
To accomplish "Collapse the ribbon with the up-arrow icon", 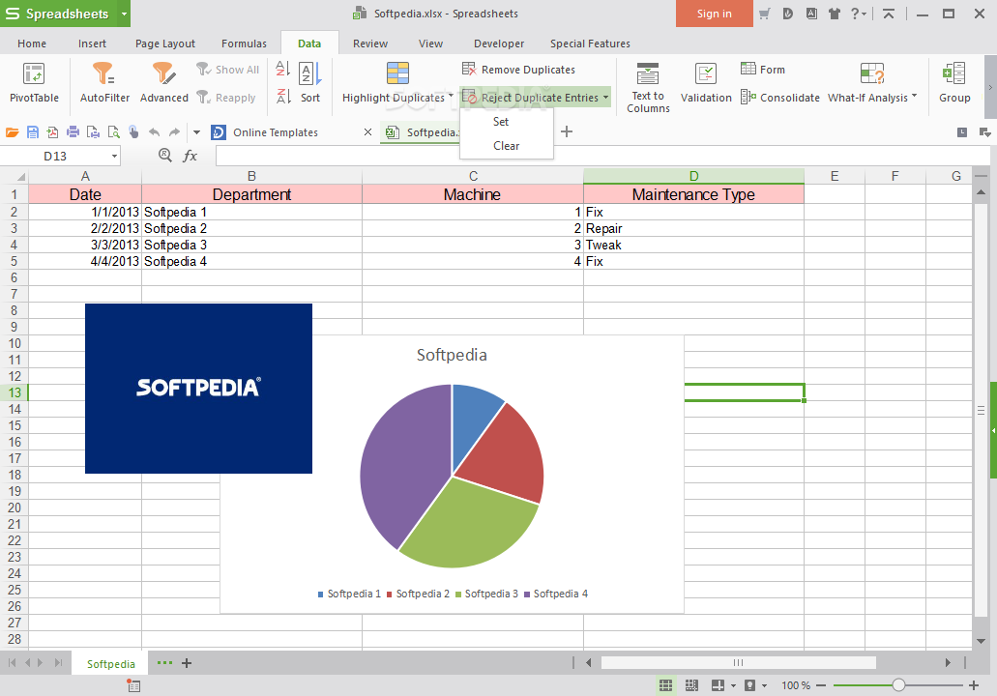I will click(889, 14).
